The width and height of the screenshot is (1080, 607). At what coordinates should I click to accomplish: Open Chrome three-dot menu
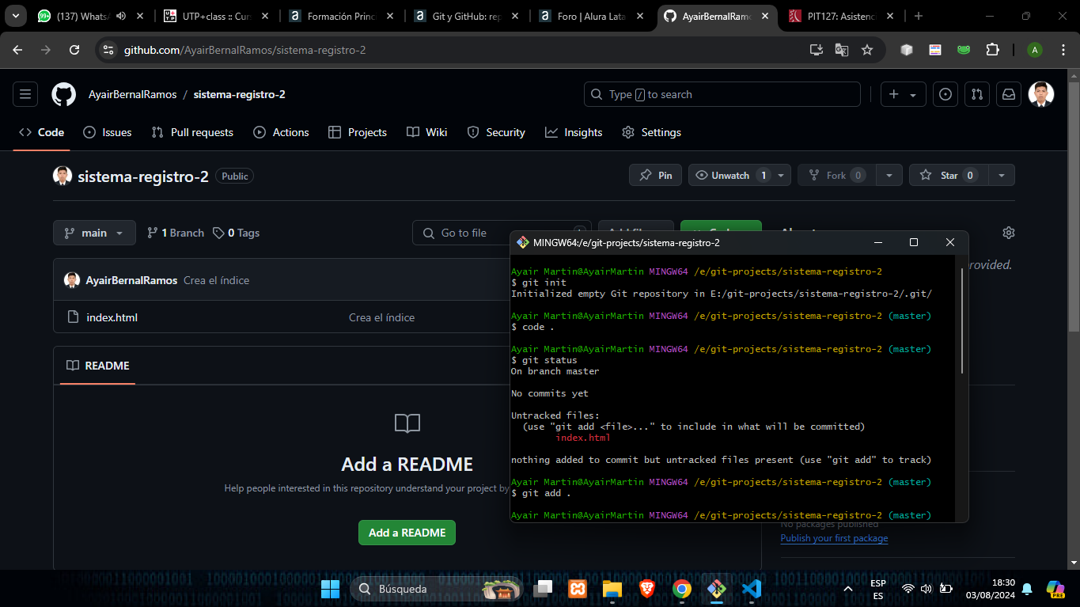point(1061,50)
